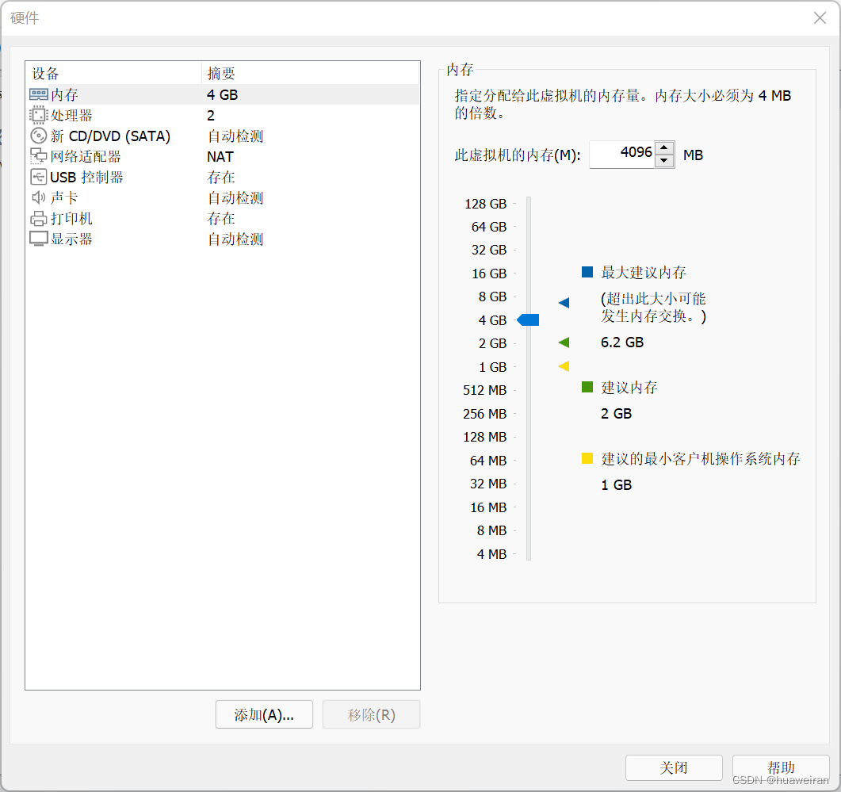Click the green recommended memory marker
This screenshot has height=792, width=841.
point(564,342)
